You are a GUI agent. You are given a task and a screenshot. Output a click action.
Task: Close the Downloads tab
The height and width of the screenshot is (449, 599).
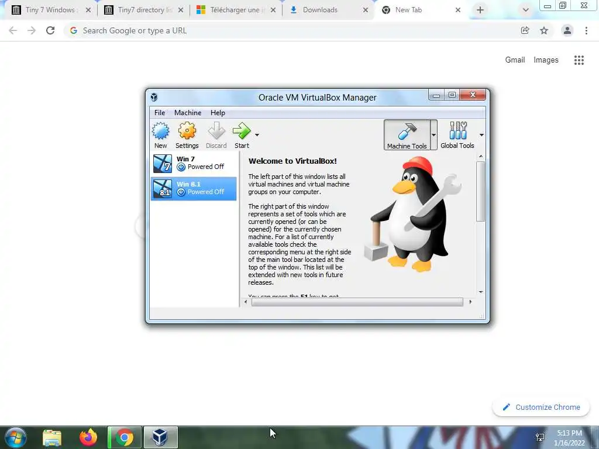366,10
